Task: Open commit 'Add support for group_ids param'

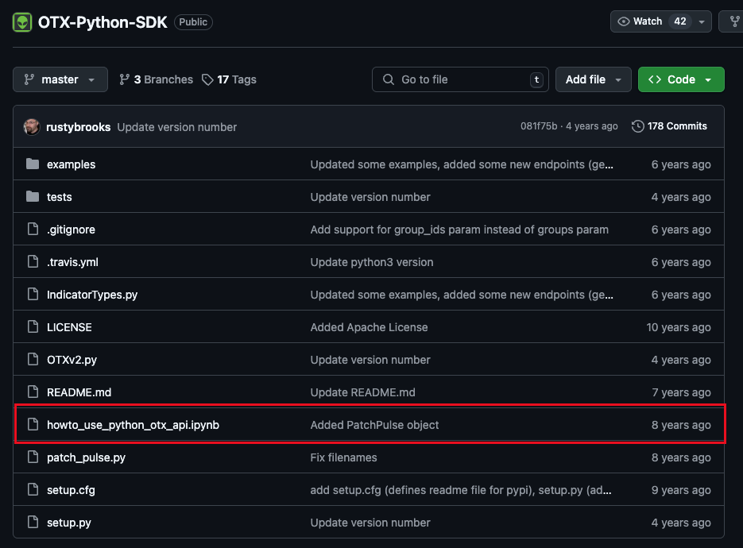Action: [x=459, y=230]
